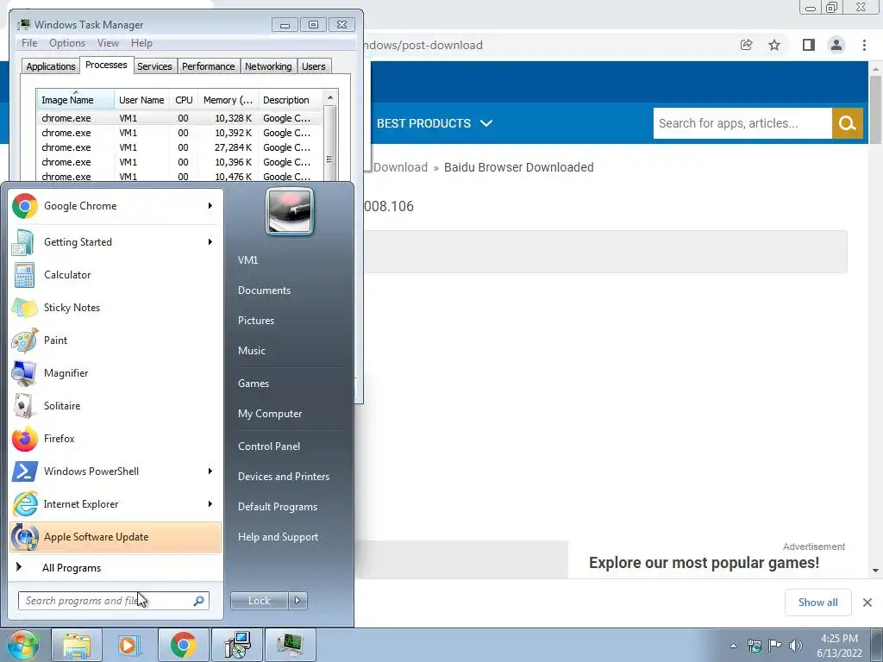Click scroll-up arrow of process list
The height and width of the screenshot is (662, 883).
330,97
